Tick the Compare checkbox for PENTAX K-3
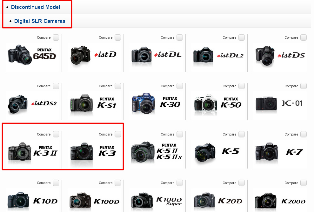The width and height of the screenshot is (314, 212). (x=118, y=134)
